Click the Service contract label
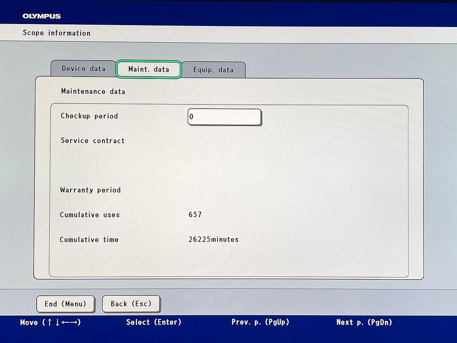The width and height of the screenshot is (457, 343). [93, 141]
